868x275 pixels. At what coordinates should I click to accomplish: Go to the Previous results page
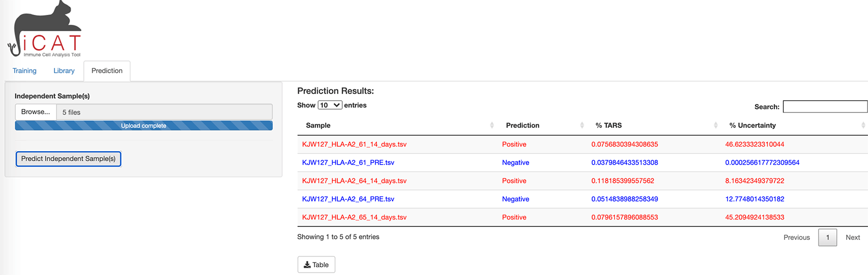click(797, 237)
